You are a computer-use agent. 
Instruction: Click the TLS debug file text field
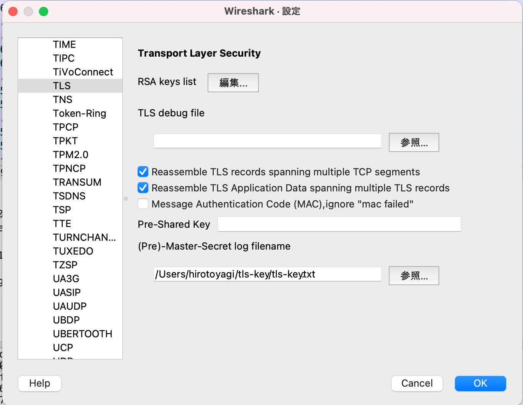pyautogui.click(x=267, y=141)
